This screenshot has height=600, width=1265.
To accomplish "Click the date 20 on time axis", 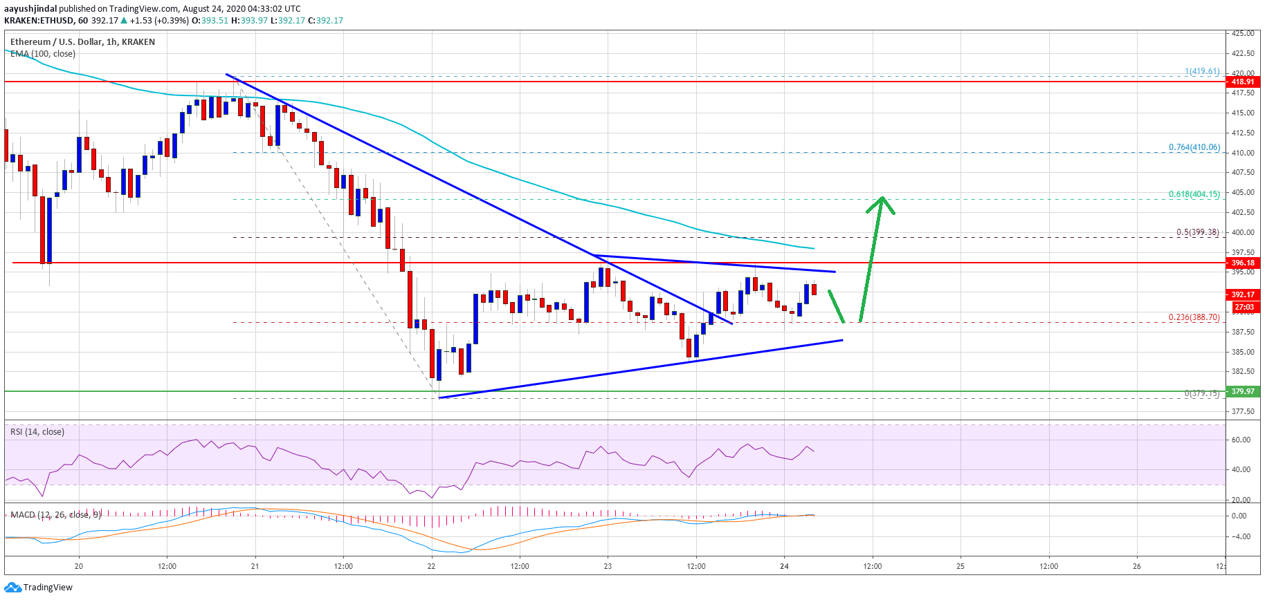I will (79, 566).
